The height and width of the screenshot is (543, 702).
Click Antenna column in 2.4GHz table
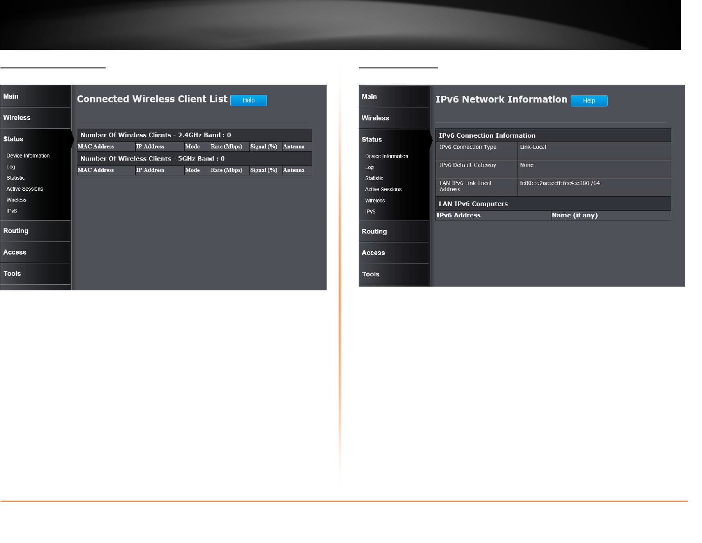pos(297,147)
